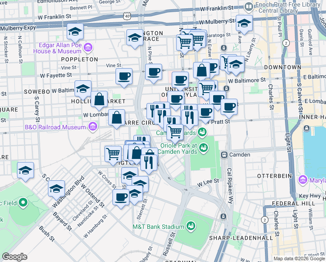
Task: Open the school marker near W Mulberry St
Action: (x=244, y=24)
